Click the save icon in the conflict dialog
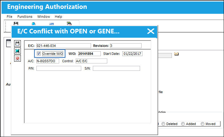224x137 pixels. [17, 44]
